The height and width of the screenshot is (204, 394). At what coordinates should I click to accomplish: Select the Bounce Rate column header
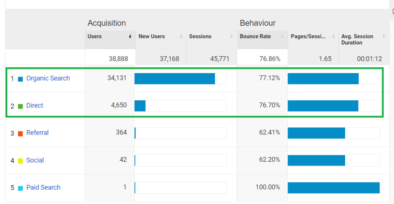click(x=255, y=37)
